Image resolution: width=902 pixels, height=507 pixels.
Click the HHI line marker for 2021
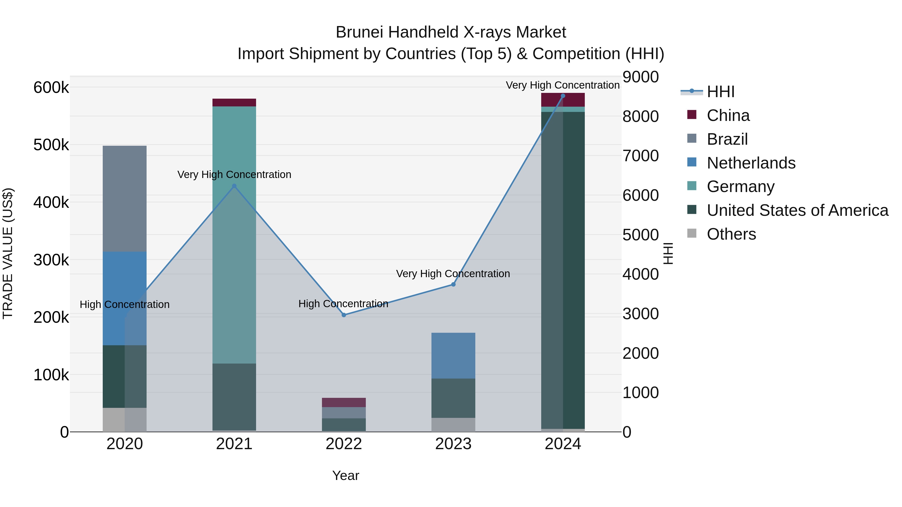point(234,186)
